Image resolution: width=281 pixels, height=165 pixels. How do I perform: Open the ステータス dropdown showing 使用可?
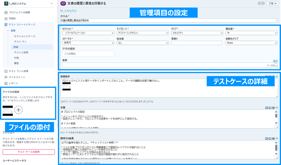(88, 43)
